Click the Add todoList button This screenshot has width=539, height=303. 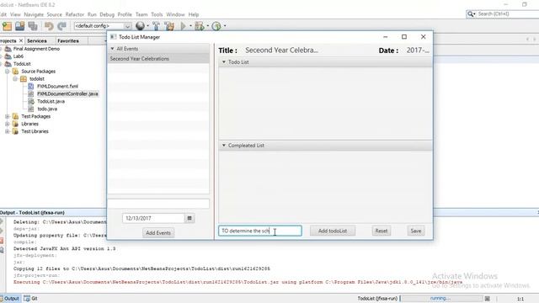(333, 231)
